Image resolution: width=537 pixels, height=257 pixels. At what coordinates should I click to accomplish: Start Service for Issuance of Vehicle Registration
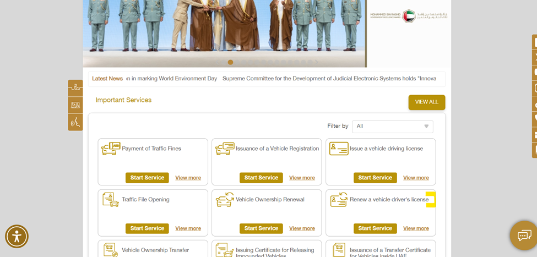pyautogui.click(x=261, y=178)
